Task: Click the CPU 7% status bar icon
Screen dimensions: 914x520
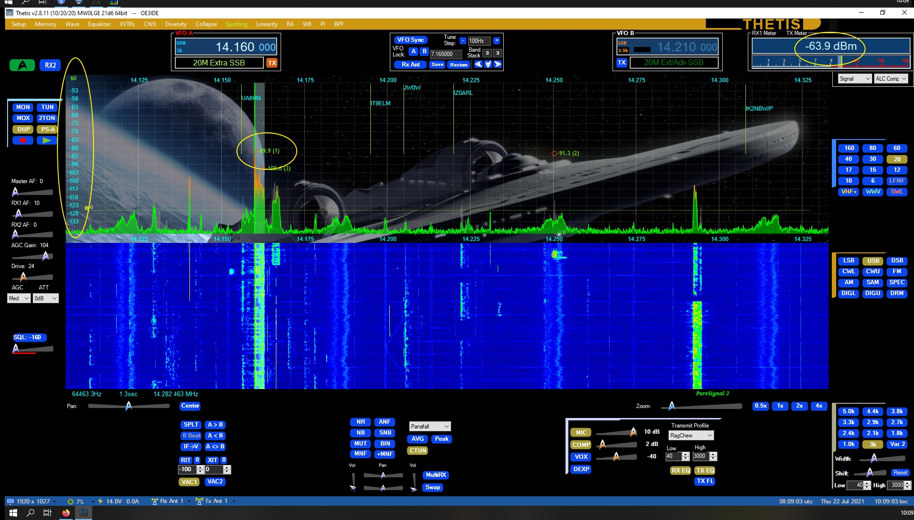Action: (x=71, y=501)
